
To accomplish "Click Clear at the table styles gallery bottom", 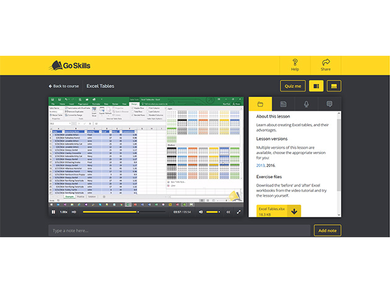I will (171, 185).
